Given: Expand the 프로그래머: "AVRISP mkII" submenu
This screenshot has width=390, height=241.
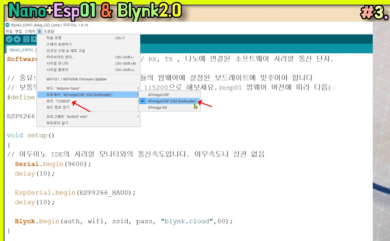Looking at the screenshot, I should pos(88,117).
